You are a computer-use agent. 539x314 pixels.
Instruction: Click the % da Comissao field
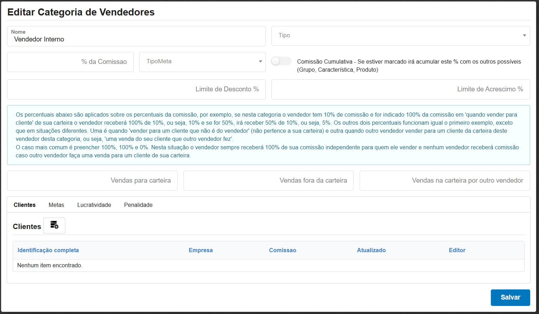tap(70, 62)
